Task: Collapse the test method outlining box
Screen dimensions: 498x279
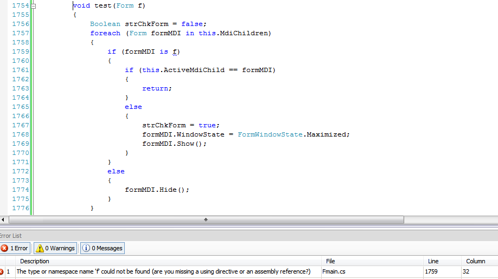Action: [33, 6]
